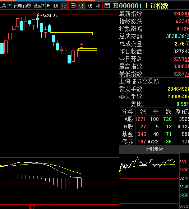The height and width of the screenshot is (209, 189).
Task: Click the latest red candlestick
Action: [x=81, y=46]
